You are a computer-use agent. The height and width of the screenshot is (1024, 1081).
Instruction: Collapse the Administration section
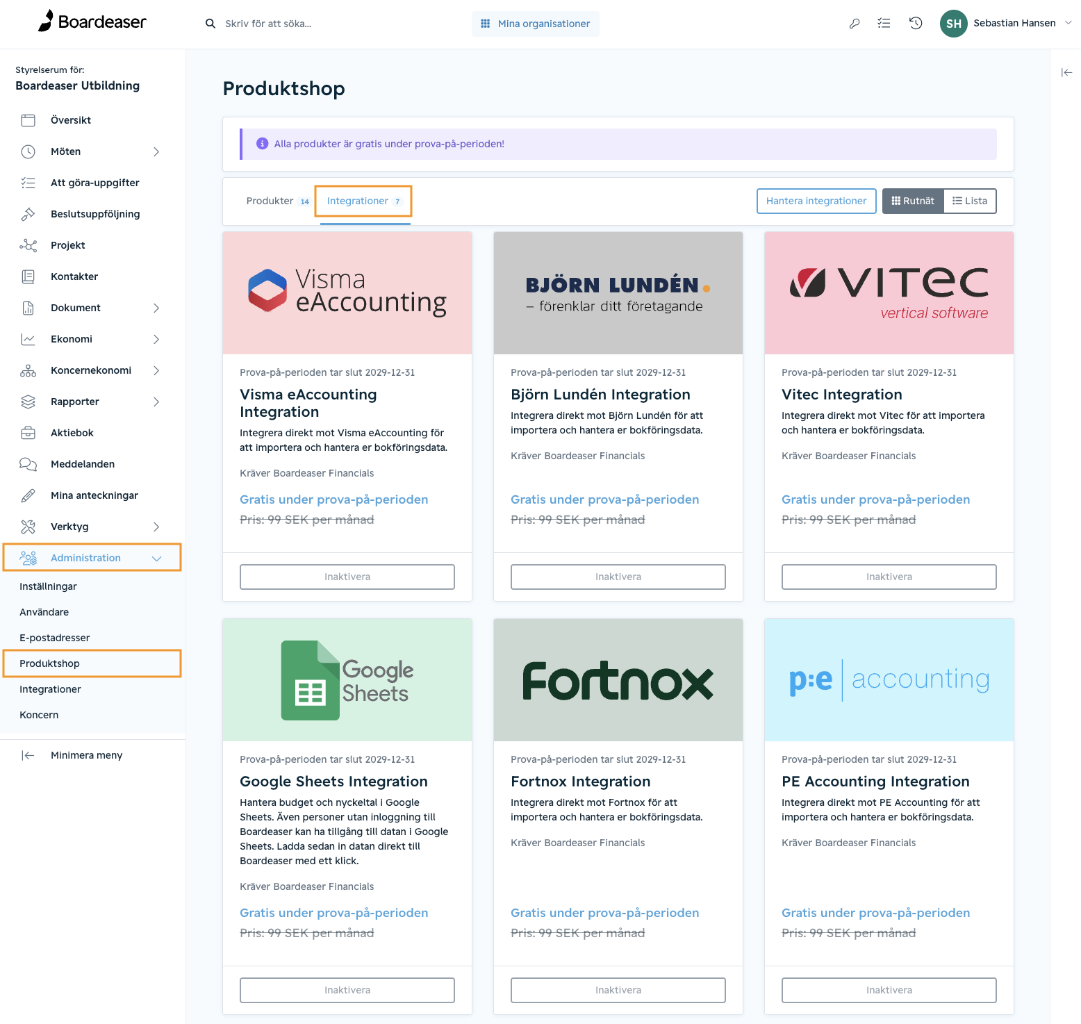pos(156,558)
